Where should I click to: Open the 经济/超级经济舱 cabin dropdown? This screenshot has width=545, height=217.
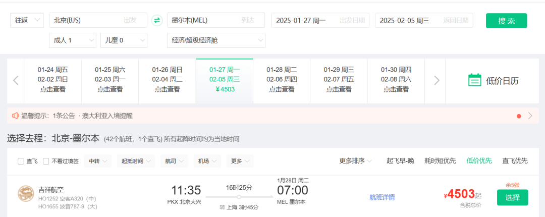coord(216,40)
